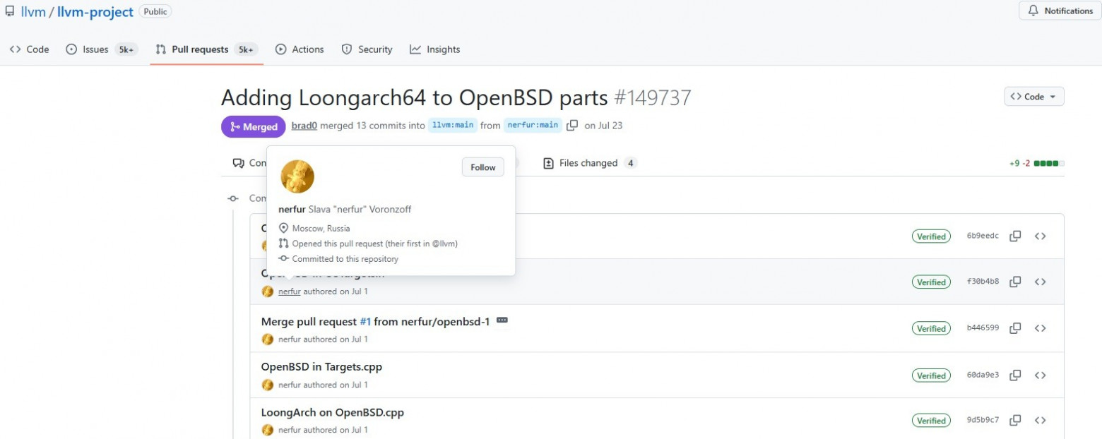
Task: Open pull request #1 from the merge commit
Action: [365, 321]
